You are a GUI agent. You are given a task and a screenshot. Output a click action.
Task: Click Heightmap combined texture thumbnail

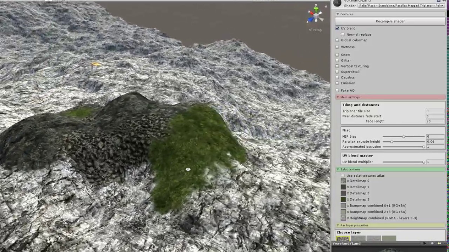tap(343, 218)
